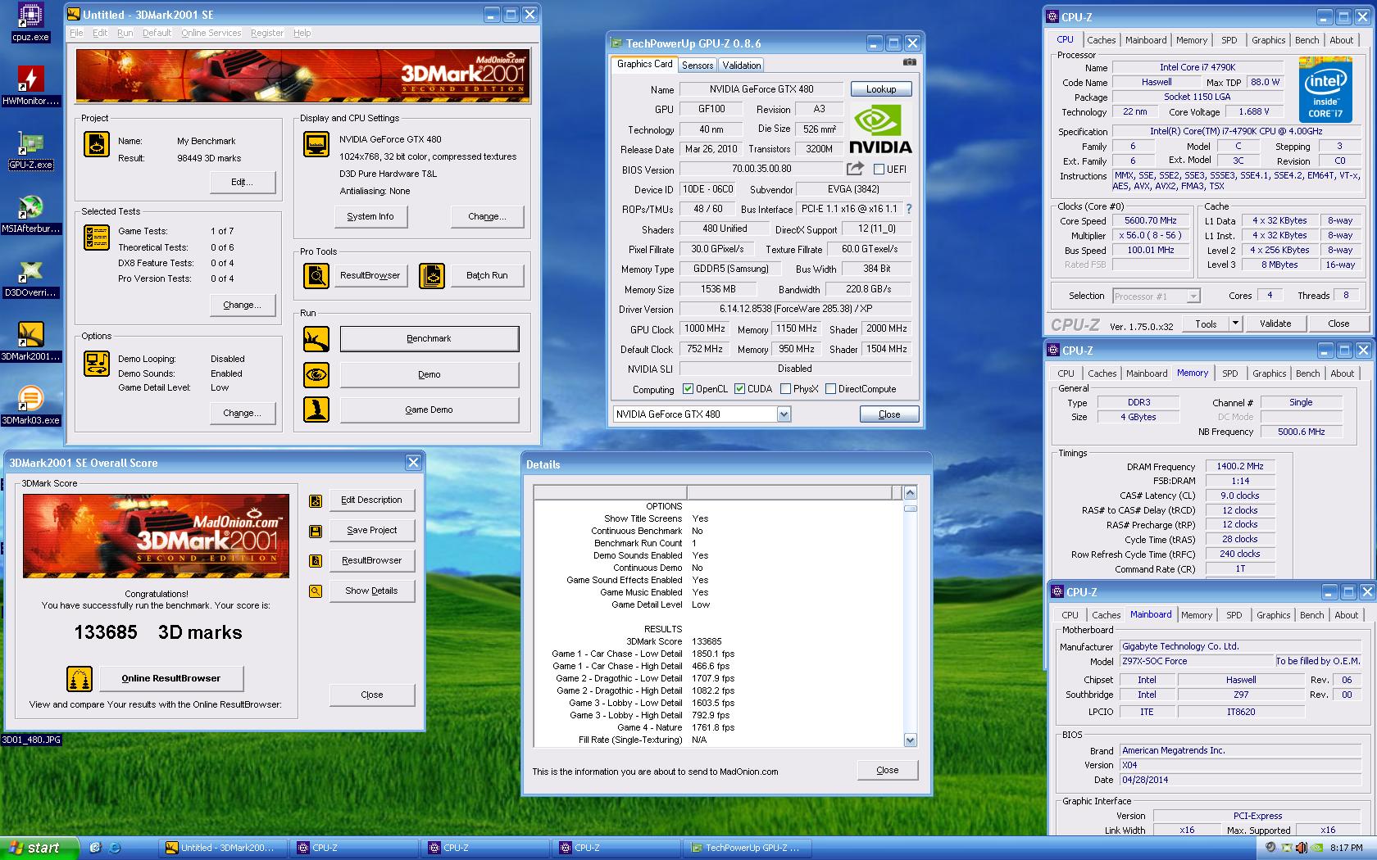Click the Change... button in Display settings
This screenshot has width=1377, height=860.
[x=487, y=217]
